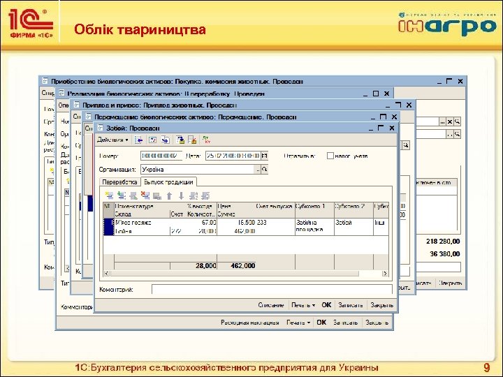This screenshot has height=377, width=503.
Task: Click the second Забой toolbar icon after Действия
Action: click(x=153, y=140)
